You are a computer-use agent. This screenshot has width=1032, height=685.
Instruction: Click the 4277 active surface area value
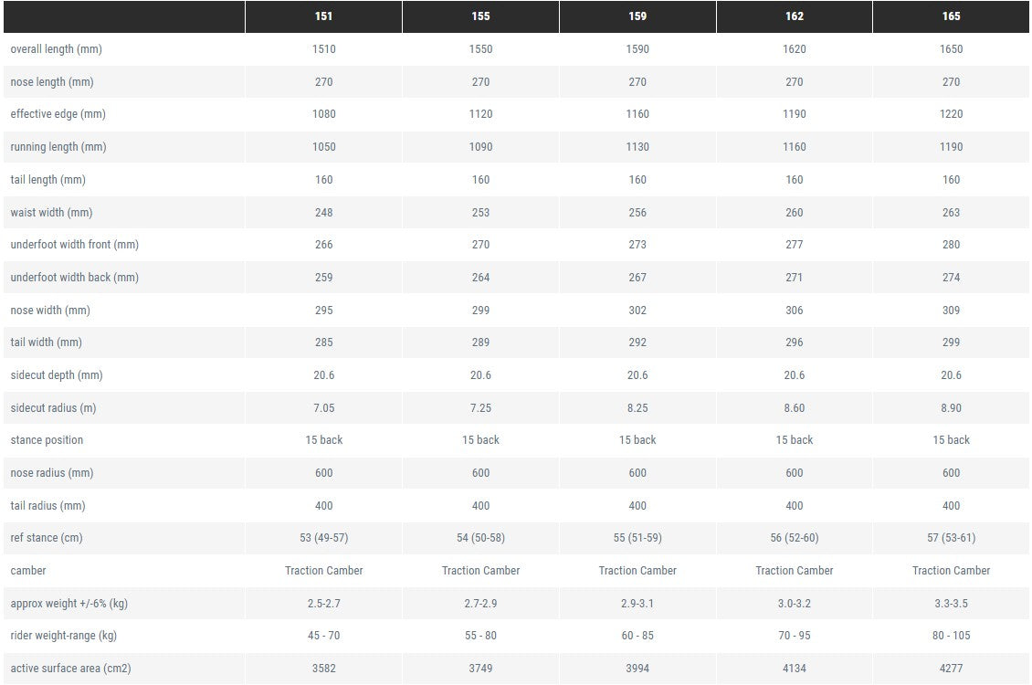(x=951, y=669)
